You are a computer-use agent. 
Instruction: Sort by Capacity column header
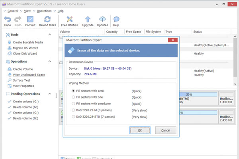[x=115, y=32]
